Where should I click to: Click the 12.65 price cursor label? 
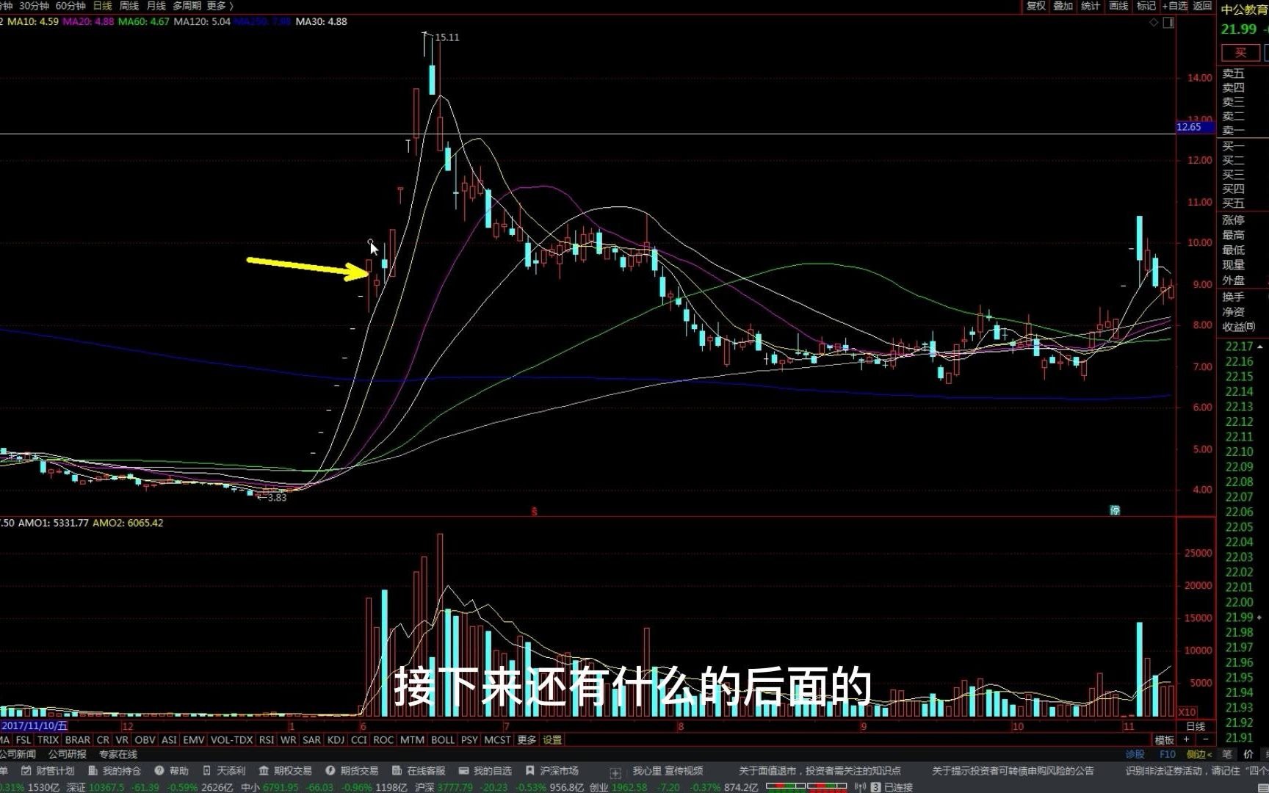pyautogui.click(x=1194, y=127)
